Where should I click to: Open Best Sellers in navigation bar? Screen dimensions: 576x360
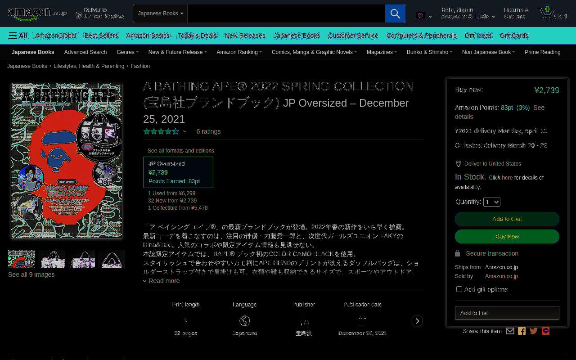(101, 36)
